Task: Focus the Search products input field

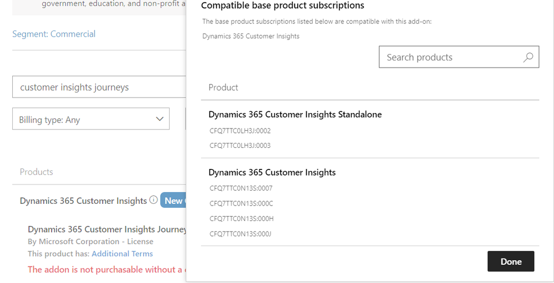Action: (x=459, y=57)
